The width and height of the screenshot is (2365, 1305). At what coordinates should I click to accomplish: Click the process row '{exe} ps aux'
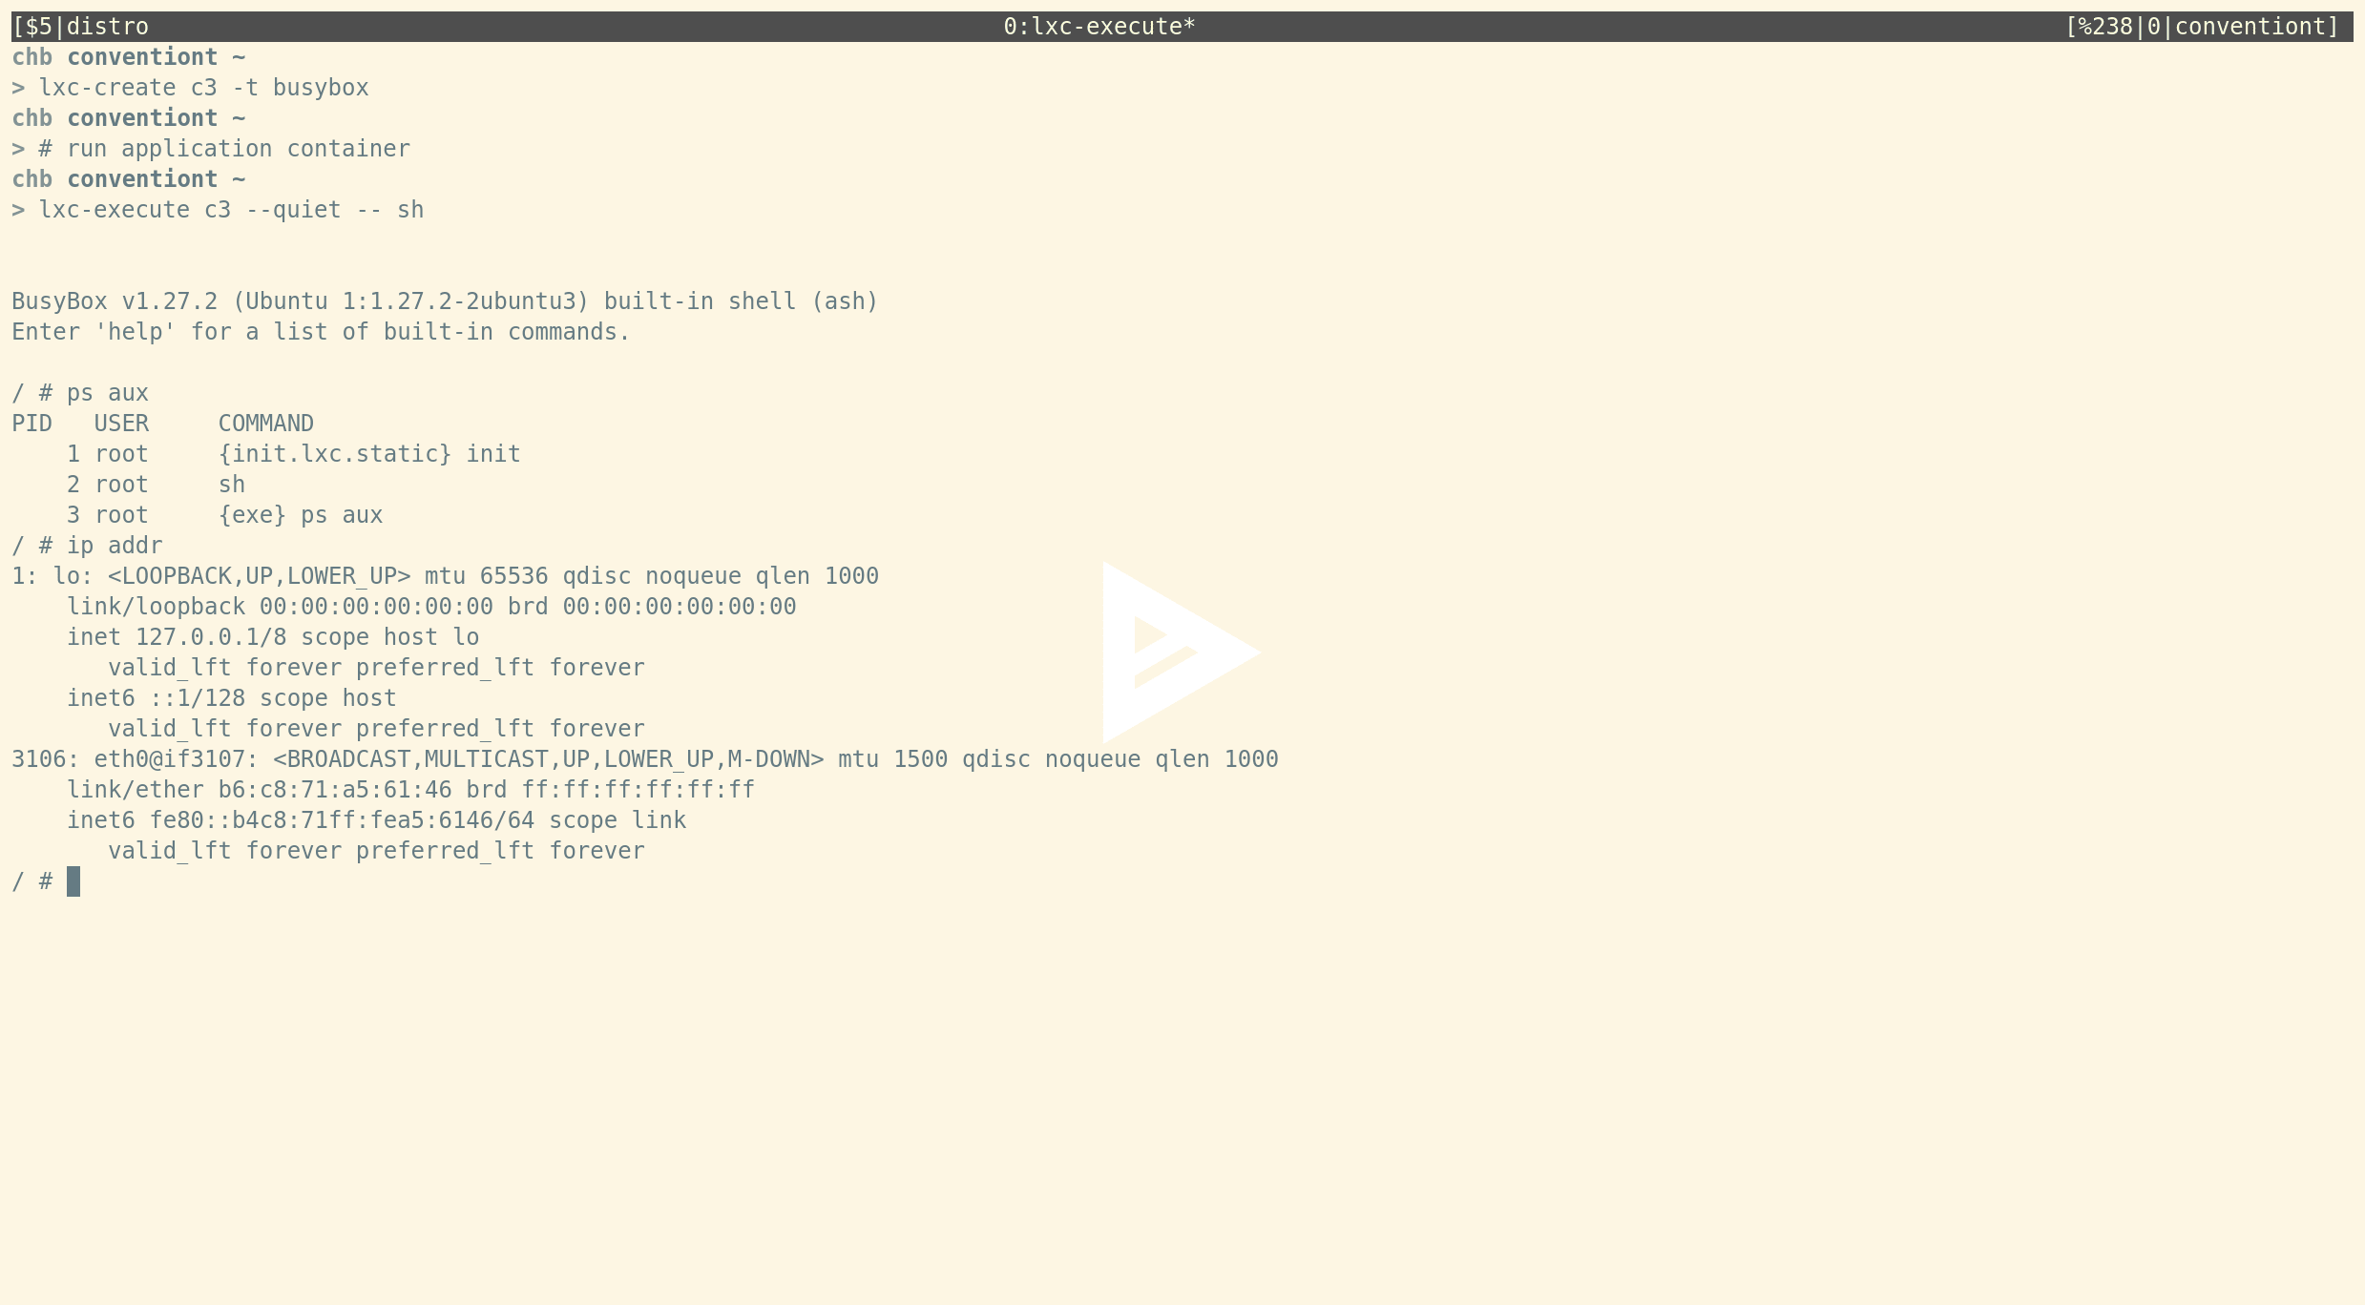click(224, 515)
